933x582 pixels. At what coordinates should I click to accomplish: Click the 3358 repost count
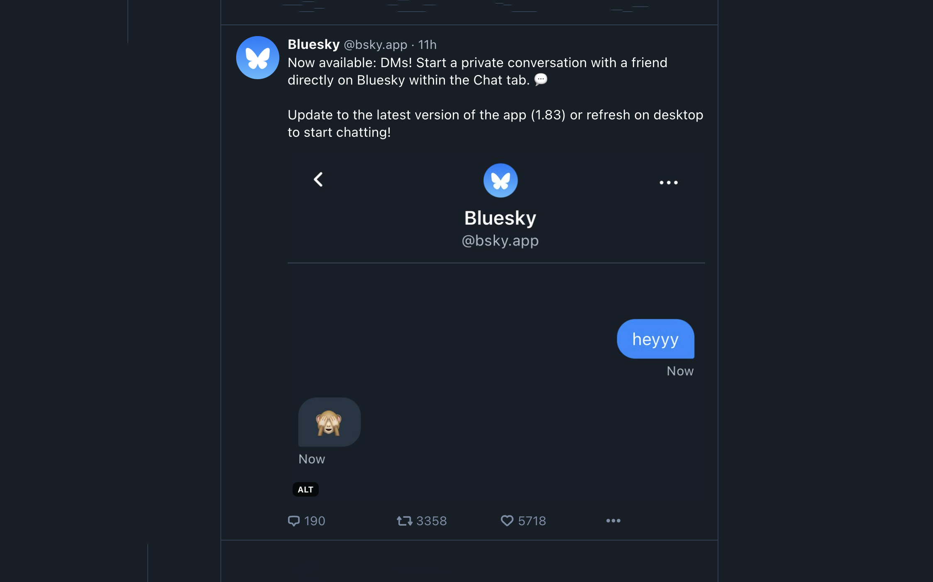(431, 521)
